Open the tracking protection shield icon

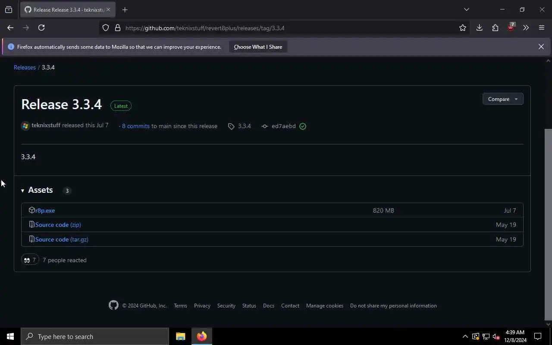pos(106,28)
